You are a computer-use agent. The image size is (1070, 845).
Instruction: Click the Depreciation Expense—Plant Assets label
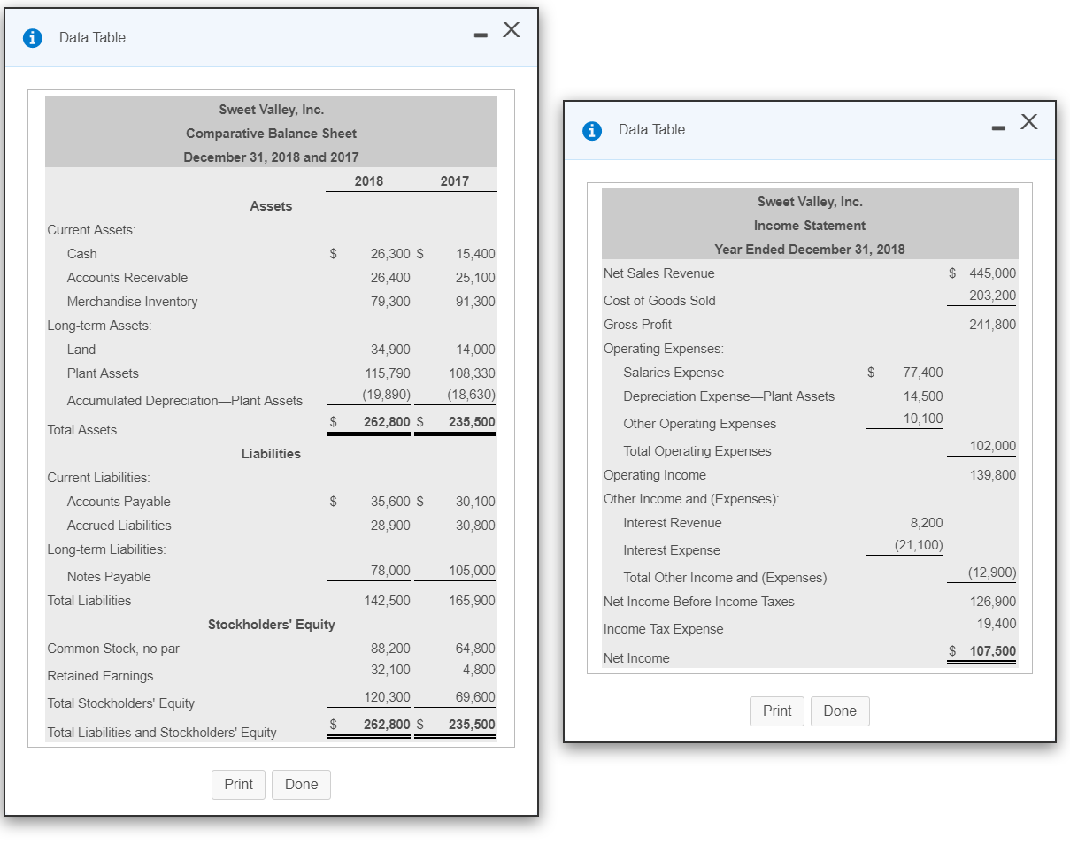coord(728,396)
